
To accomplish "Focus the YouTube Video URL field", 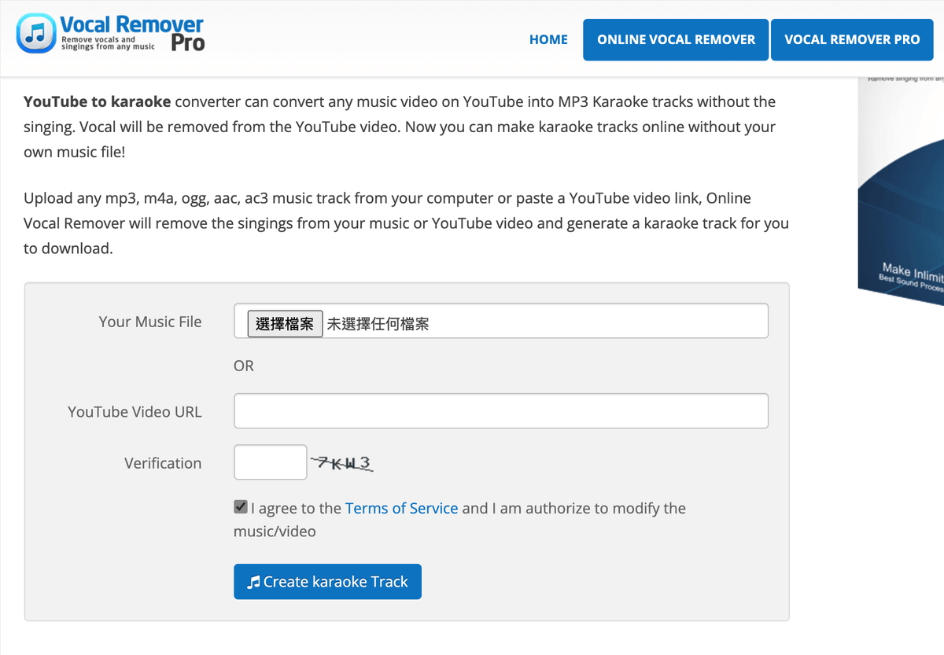I will click(501, 411).
